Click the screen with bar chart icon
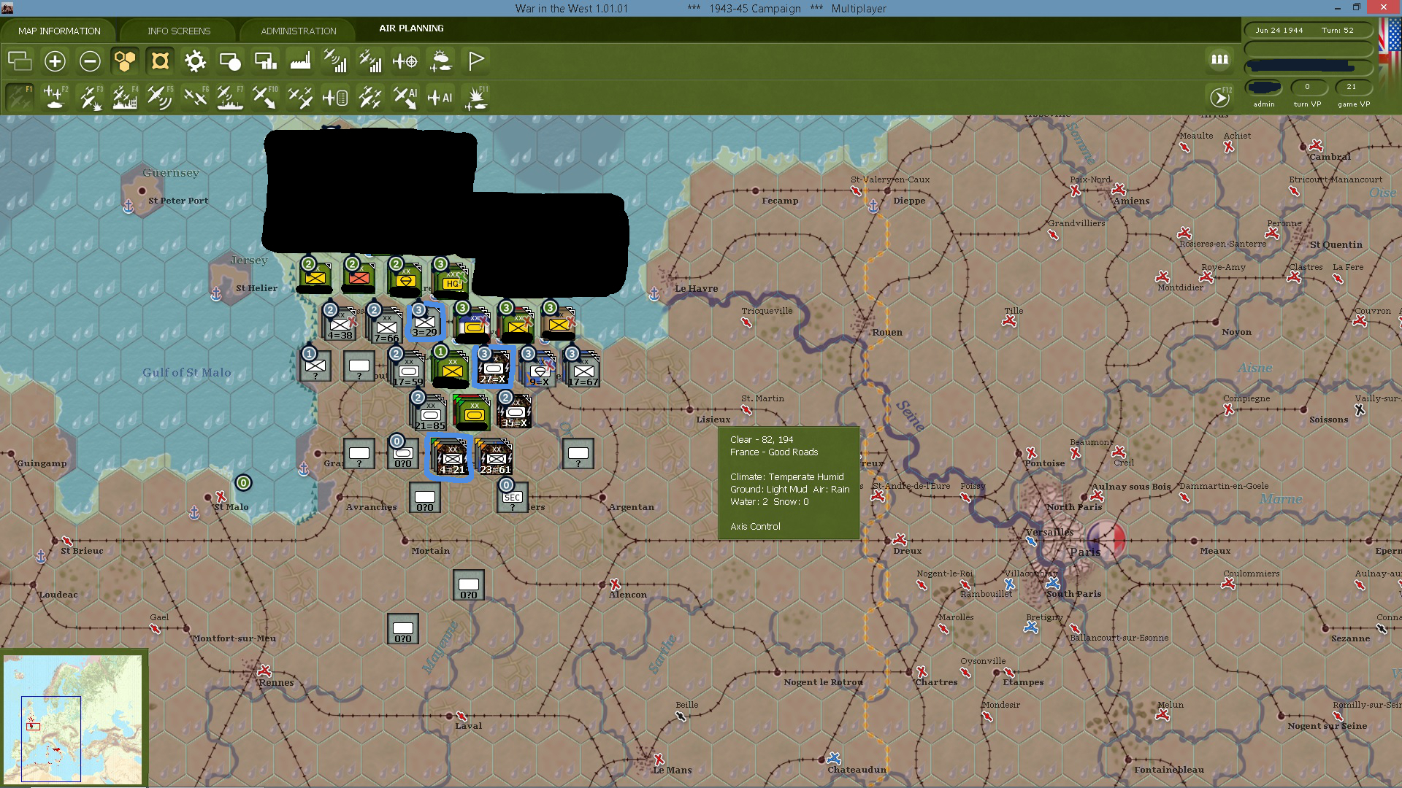 [x=265, y=61]
